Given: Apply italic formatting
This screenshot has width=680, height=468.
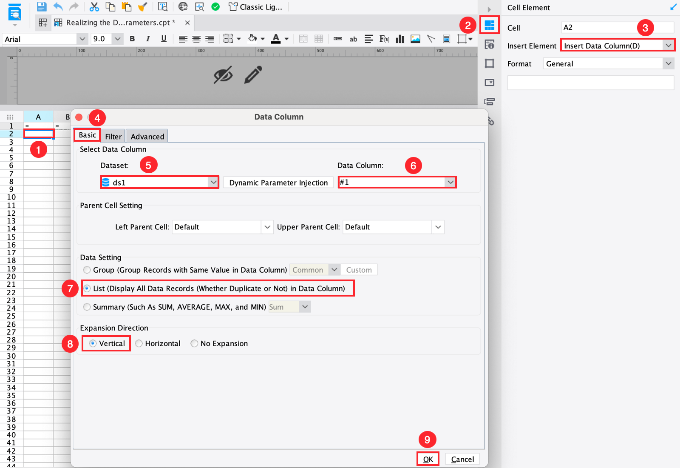Looking at the screenshot, I should [148, 39].
